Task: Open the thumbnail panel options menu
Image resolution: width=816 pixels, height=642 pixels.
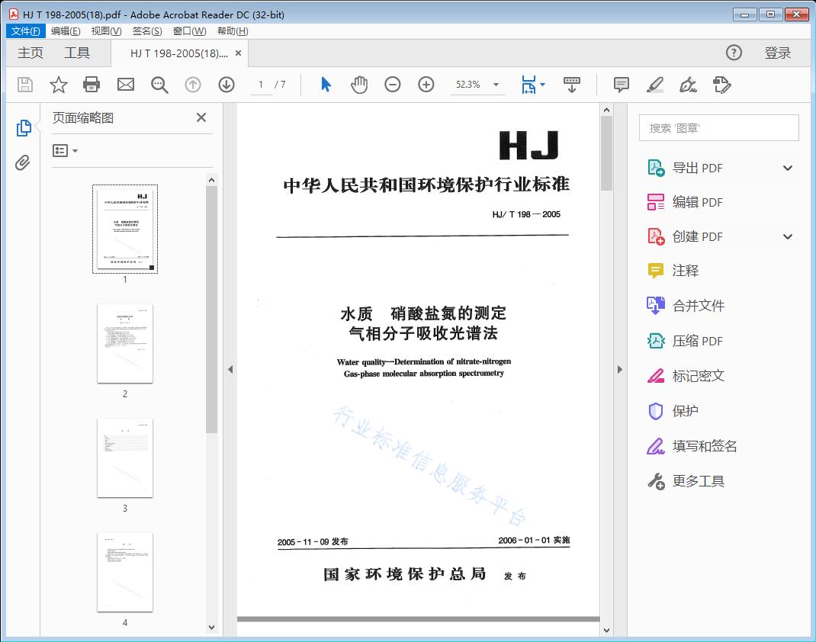Action: [64, 151]
